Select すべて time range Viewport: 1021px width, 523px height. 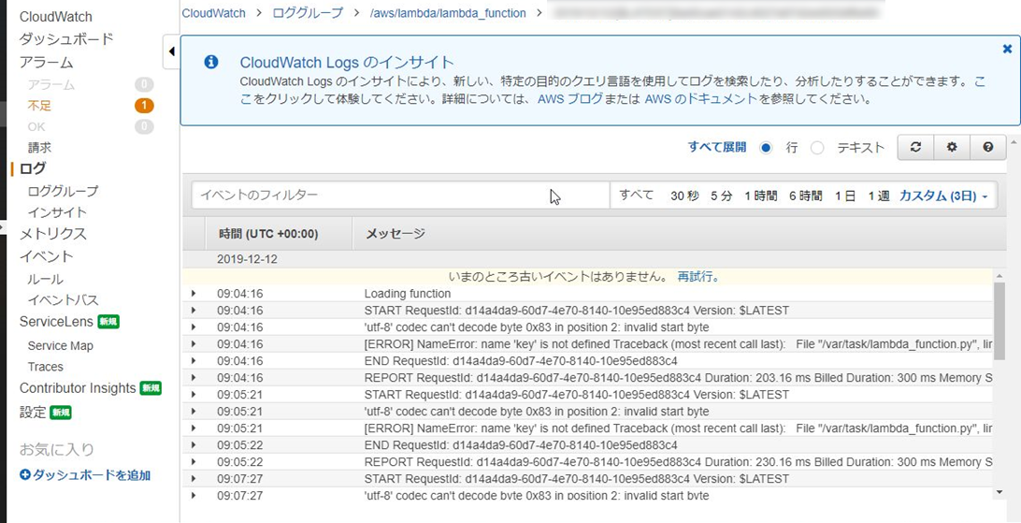click(x=636, y=195)
